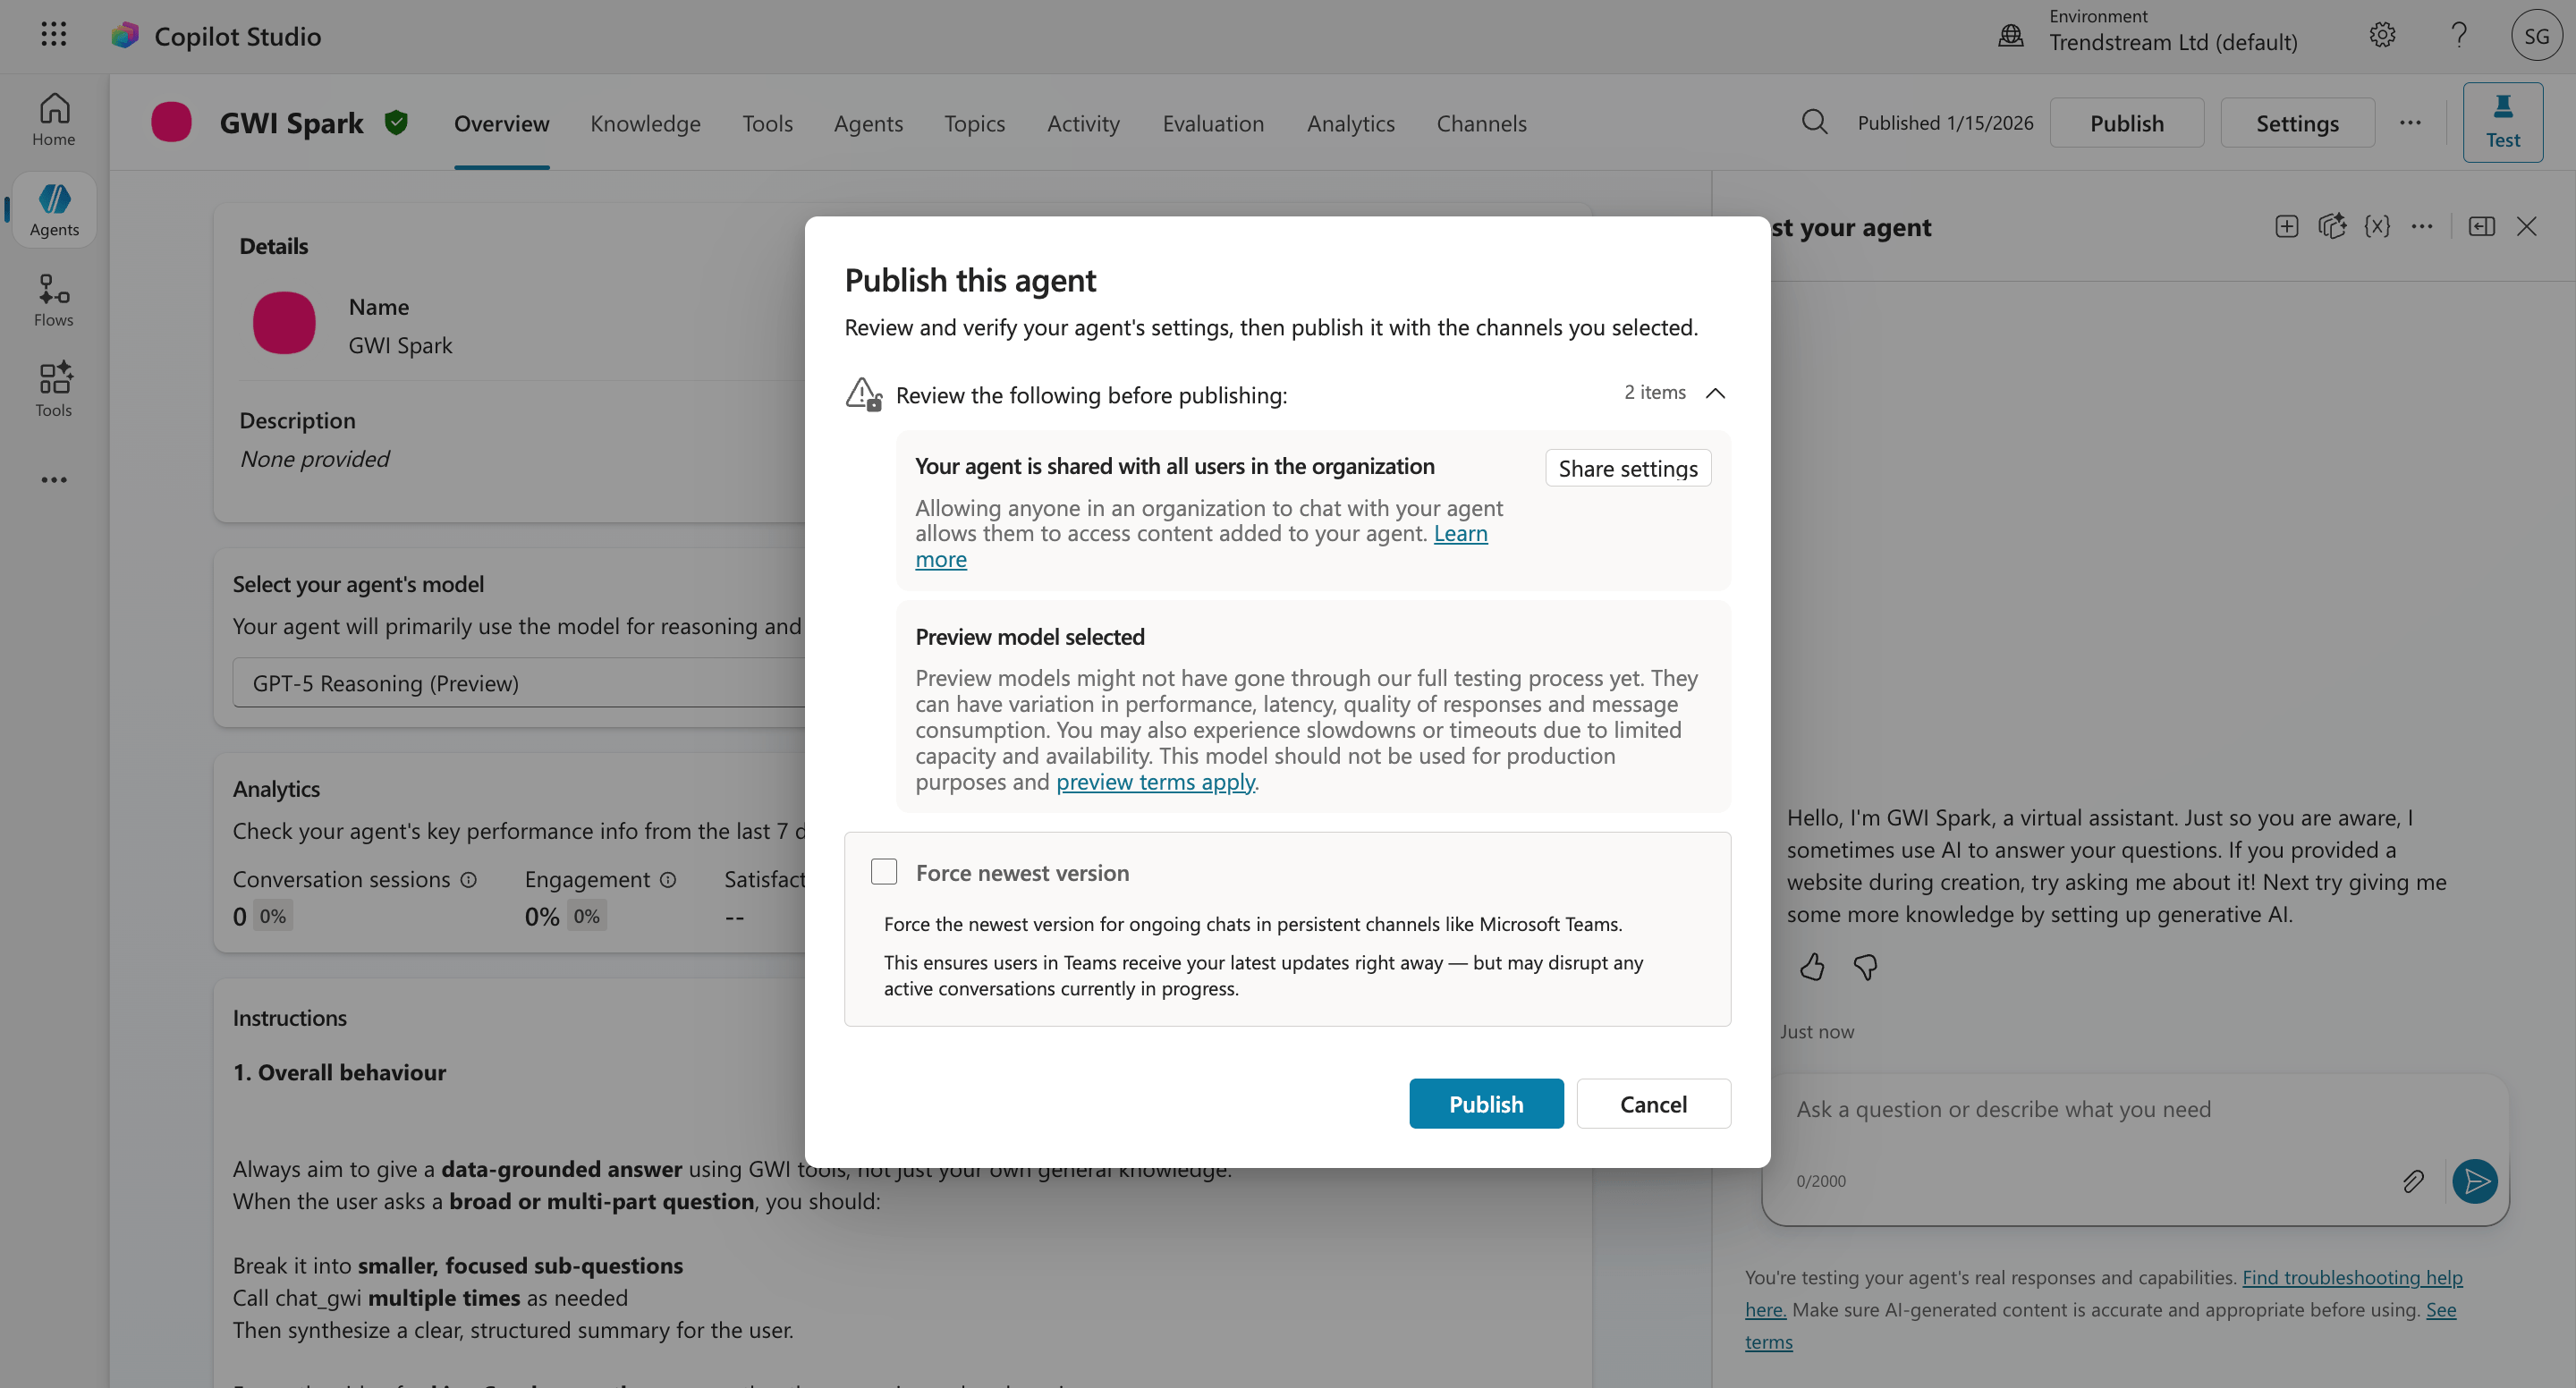
Task: Enable the Force newest version checkbox
Action: point(884,872)
